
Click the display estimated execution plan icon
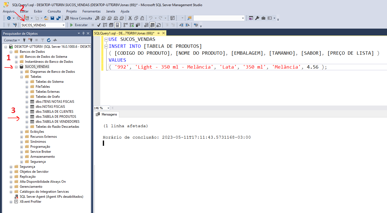coord(105,25)
